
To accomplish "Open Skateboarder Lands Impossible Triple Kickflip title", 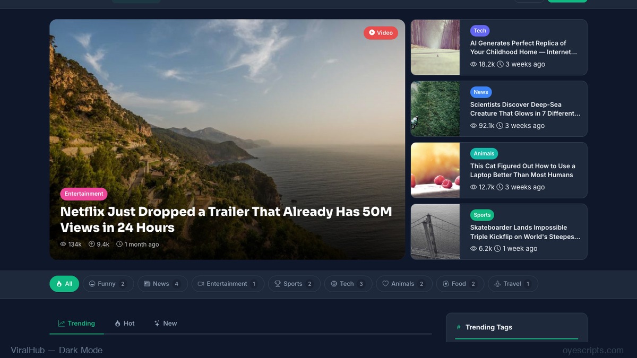I will [526, 232].
